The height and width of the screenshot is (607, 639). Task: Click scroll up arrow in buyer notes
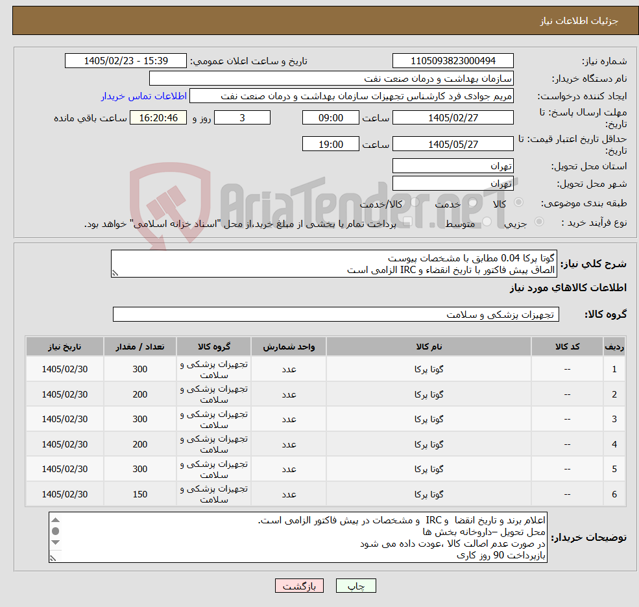click(56, 520)
